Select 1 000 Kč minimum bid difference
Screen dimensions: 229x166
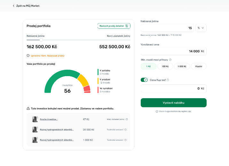click(182, 66)
